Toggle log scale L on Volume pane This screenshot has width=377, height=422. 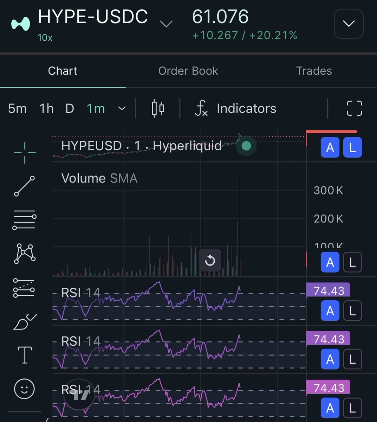coord(352,262)
